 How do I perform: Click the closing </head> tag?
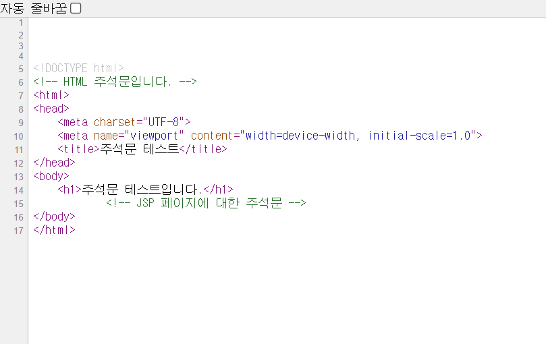tap(54, 163)
